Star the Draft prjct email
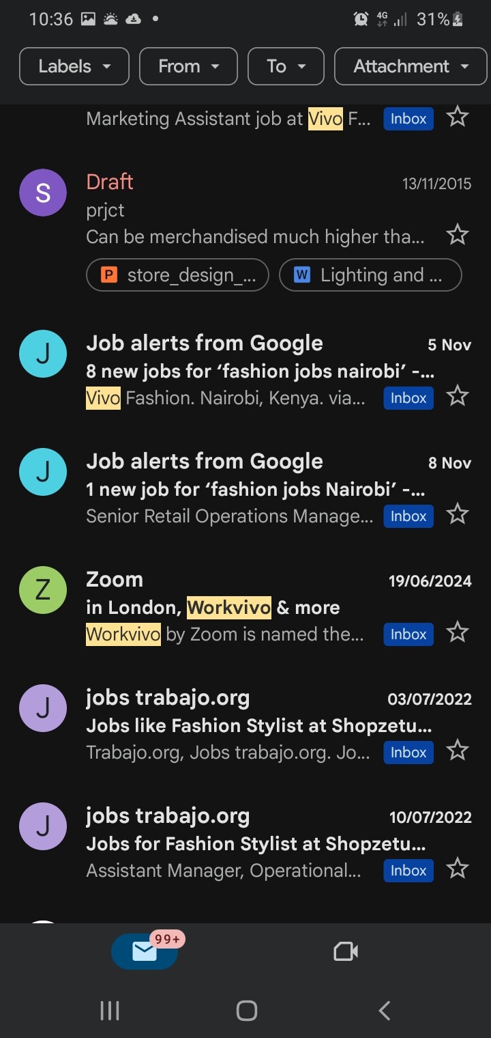Screen dimensions: 491x1038 coord(457,236)
